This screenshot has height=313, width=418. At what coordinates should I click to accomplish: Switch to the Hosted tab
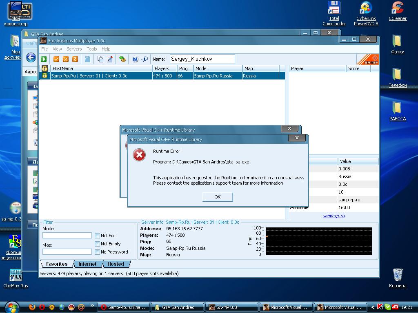coord(116,264)
